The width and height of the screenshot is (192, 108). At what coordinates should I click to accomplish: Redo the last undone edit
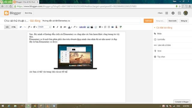click(x=25, y=27)
